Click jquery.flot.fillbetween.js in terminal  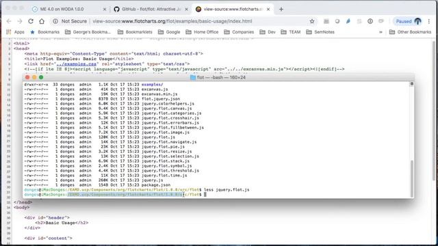[x=172, y=128]
